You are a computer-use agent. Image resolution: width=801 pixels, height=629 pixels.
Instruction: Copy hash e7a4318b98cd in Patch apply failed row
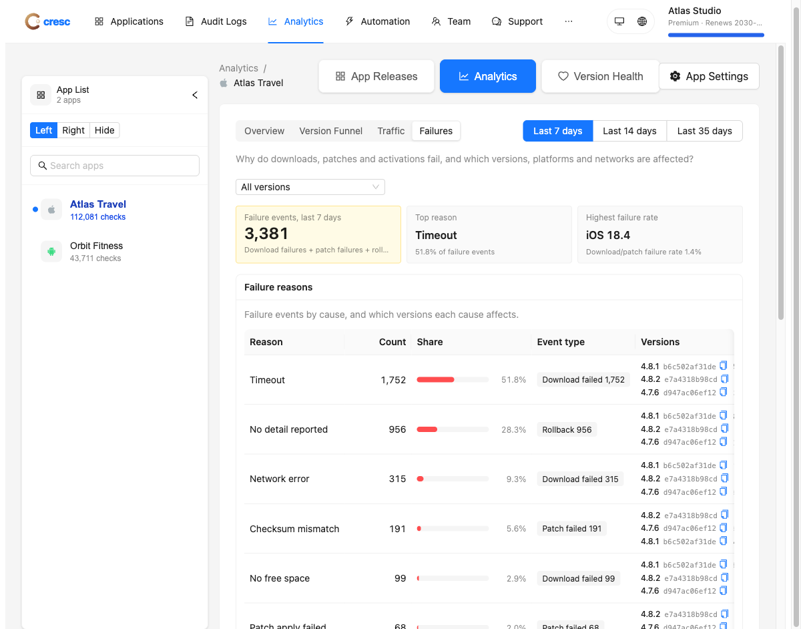(x=725, y=614)
